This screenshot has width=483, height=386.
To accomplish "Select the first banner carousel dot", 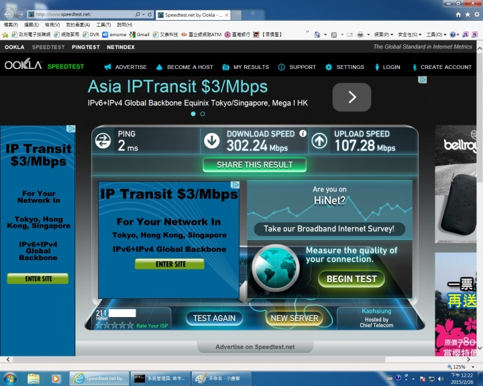I will click(193, 113).
